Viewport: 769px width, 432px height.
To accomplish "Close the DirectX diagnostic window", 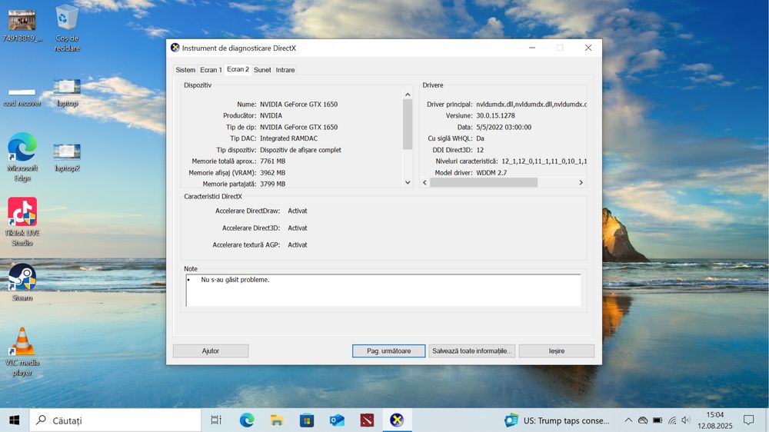I will pos(588,48).
